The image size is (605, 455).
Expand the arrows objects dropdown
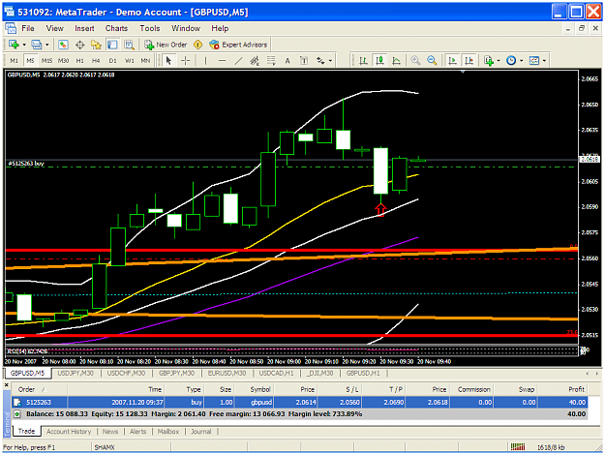click(x=330, y=61)
